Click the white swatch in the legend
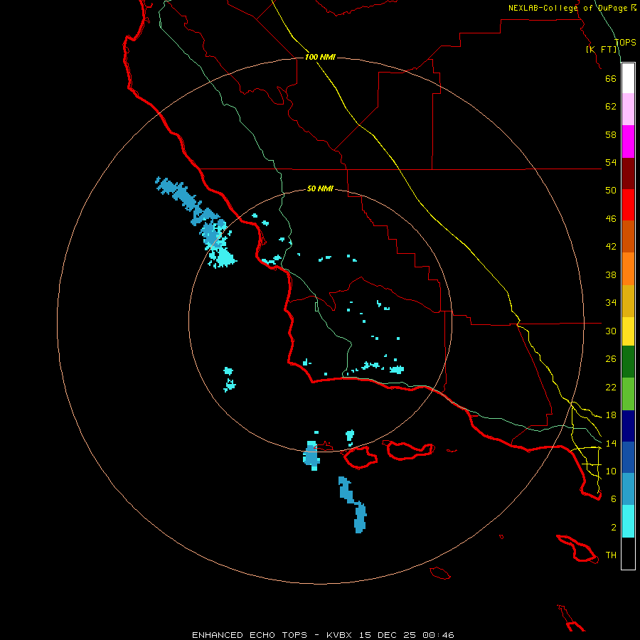The image size is (640, 640). pyautogui.click(x=628, y=78)
